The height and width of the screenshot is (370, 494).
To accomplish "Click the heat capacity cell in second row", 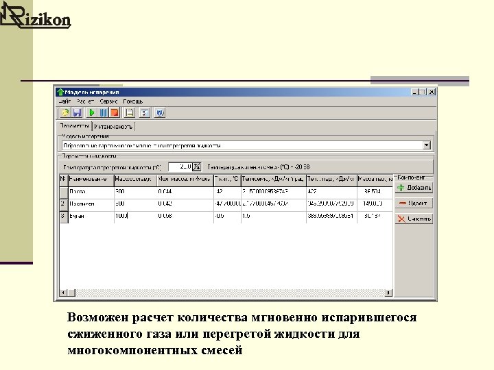I will (274, 205).
